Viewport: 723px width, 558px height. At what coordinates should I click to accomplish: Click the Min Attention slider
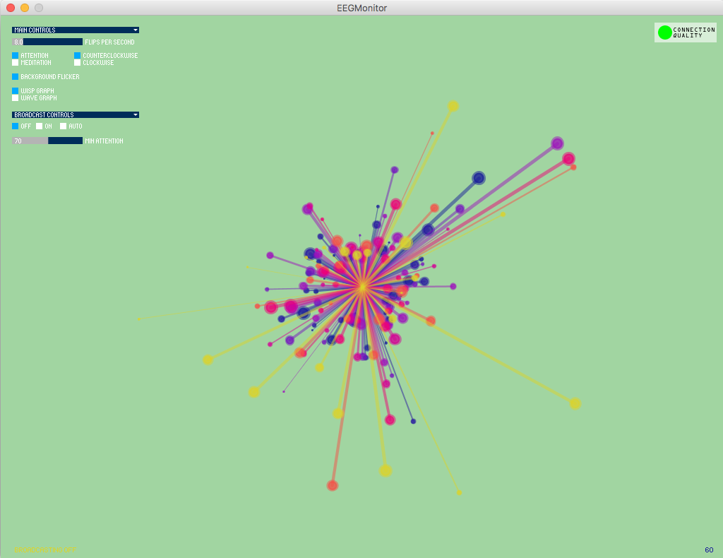(47, 141)
